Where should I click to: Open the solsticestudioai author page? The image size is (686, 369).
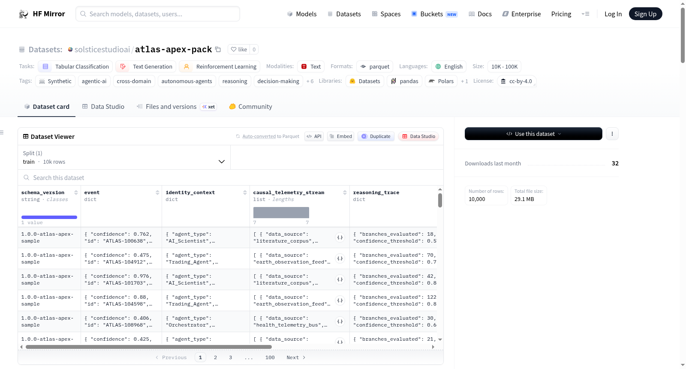point(102,49)
